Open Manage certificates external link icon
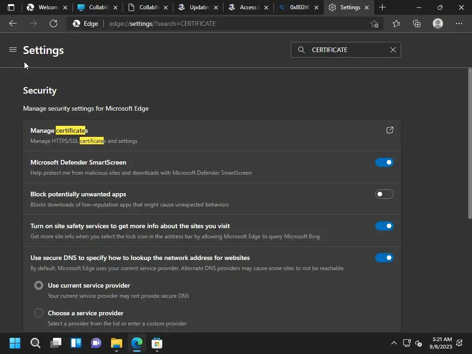 389,130
